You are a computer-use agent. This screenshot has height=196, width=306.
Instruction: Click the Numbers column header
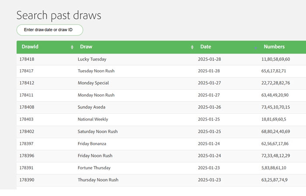[x=274, y=47]
